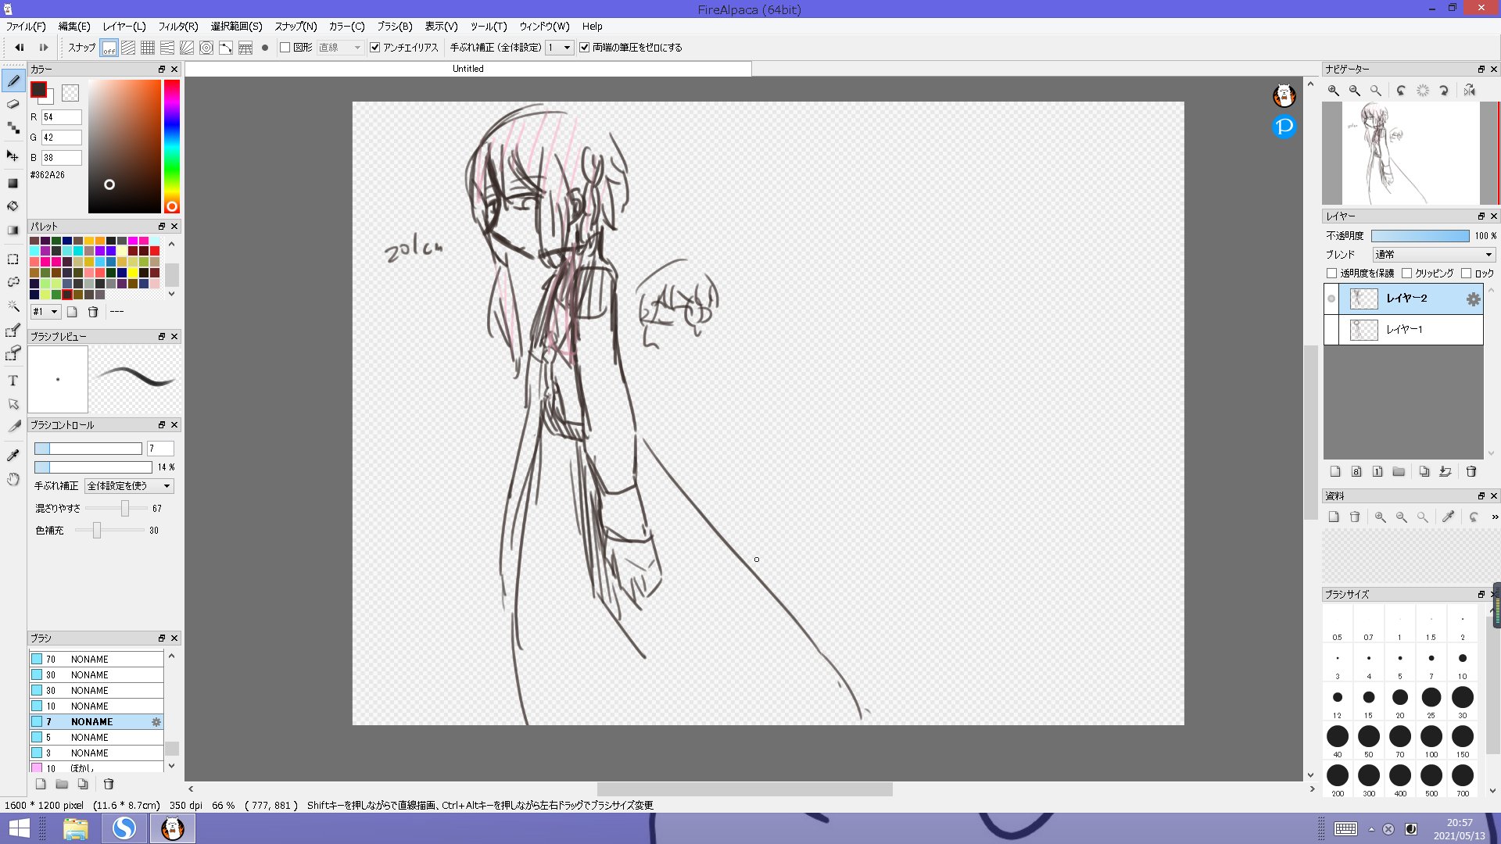
Task: Select the Move tool
Action: pos(13,156)
